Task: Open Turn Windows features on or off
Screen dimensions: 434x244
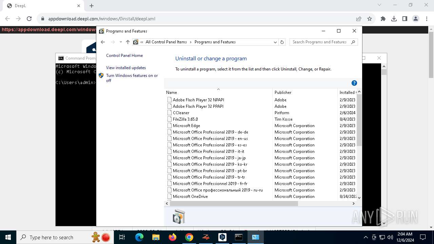Action: [x=132, y=78]
